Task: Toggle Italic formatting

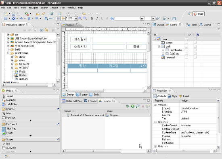Action: [x=97, y=19]
